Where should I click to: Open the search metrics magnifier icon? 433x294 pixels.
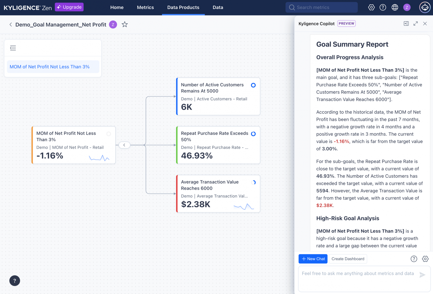pos(292,7)
